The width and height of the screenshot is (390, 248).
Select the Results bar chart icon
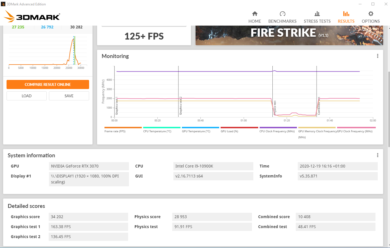click(346, 14)
